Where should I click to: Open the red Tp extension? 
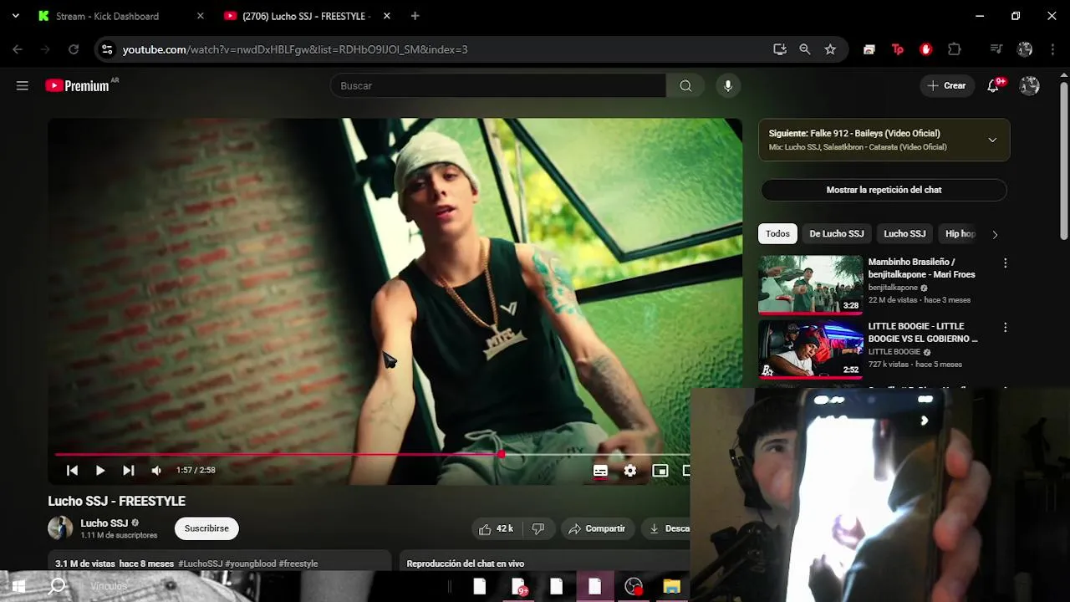tap(898, 49)
